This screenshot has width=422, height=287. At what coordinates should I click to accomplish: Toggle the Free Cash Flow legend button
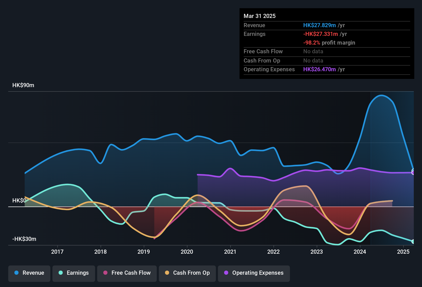(127, 273)
